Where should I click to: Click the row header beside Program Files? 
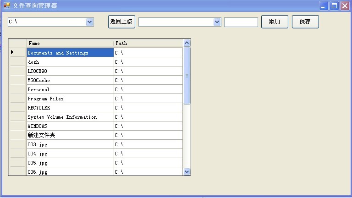[17, 99]
